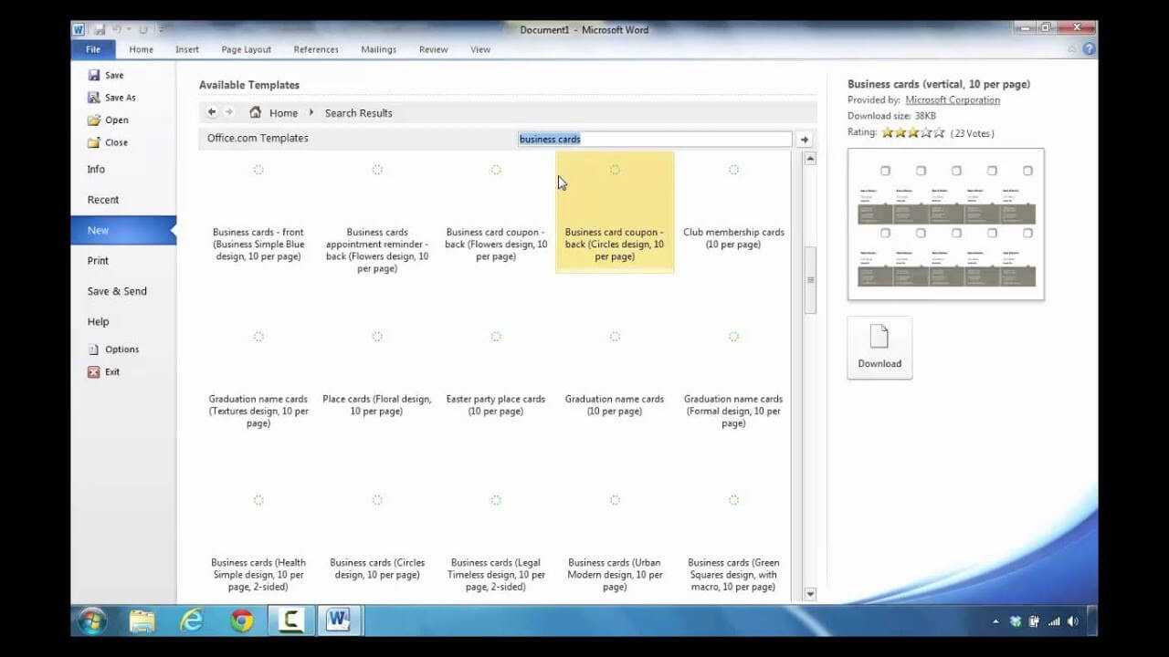Select Business cards Urban Modern design
The image size is (1169, 657).
pos(615,543)
